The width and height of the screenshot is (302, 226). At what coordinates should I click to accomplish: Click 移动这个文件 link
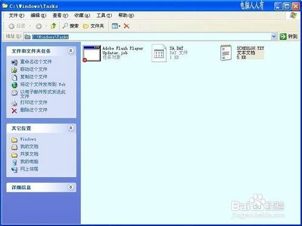pos(34,69)
